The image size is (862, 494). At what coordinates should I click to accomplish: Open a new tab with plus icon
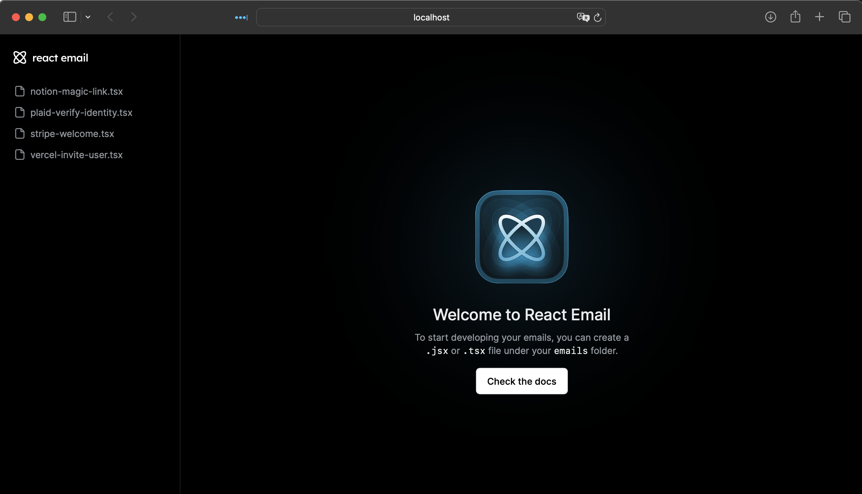pos(819,17)
